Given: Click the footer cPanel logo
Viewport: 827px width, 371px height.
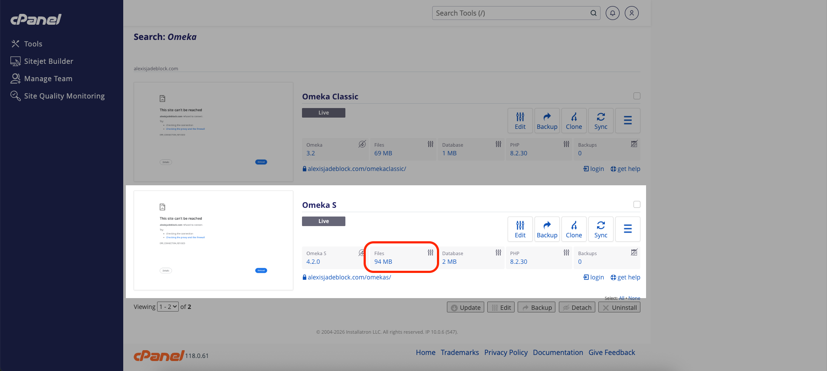Looking at the screenshot, I should (x=159, y=356).
